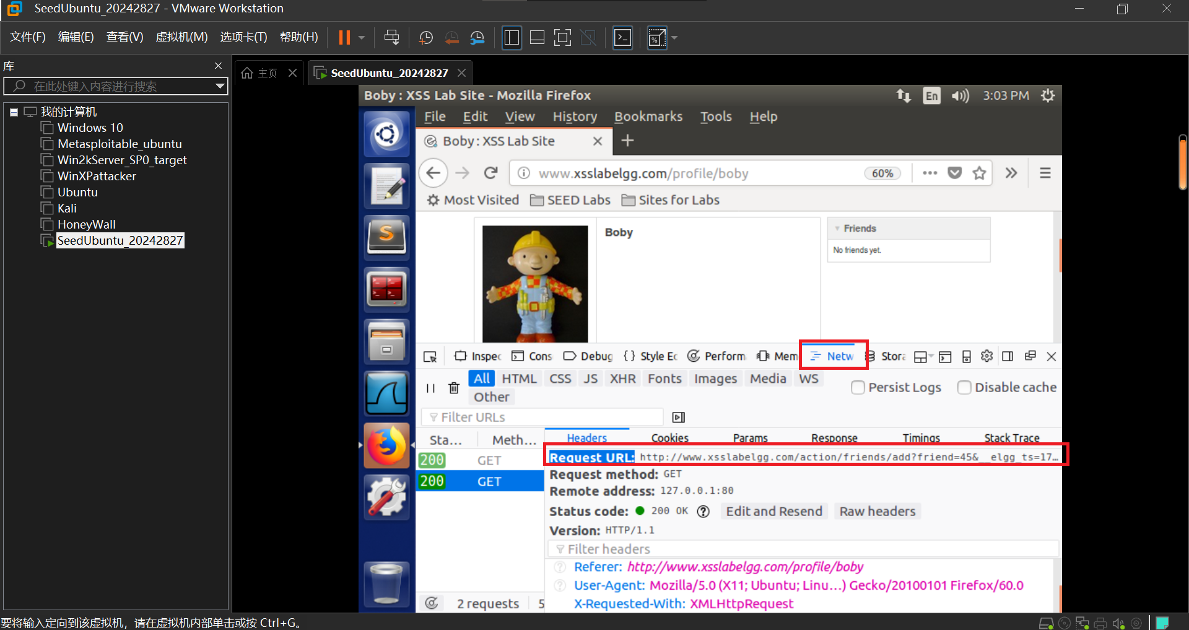The width and height of the screenshot is (1189, 630).
Task: Click the send Ctrl+Alt+Del toolbar icon
Action: click(392, 38)
